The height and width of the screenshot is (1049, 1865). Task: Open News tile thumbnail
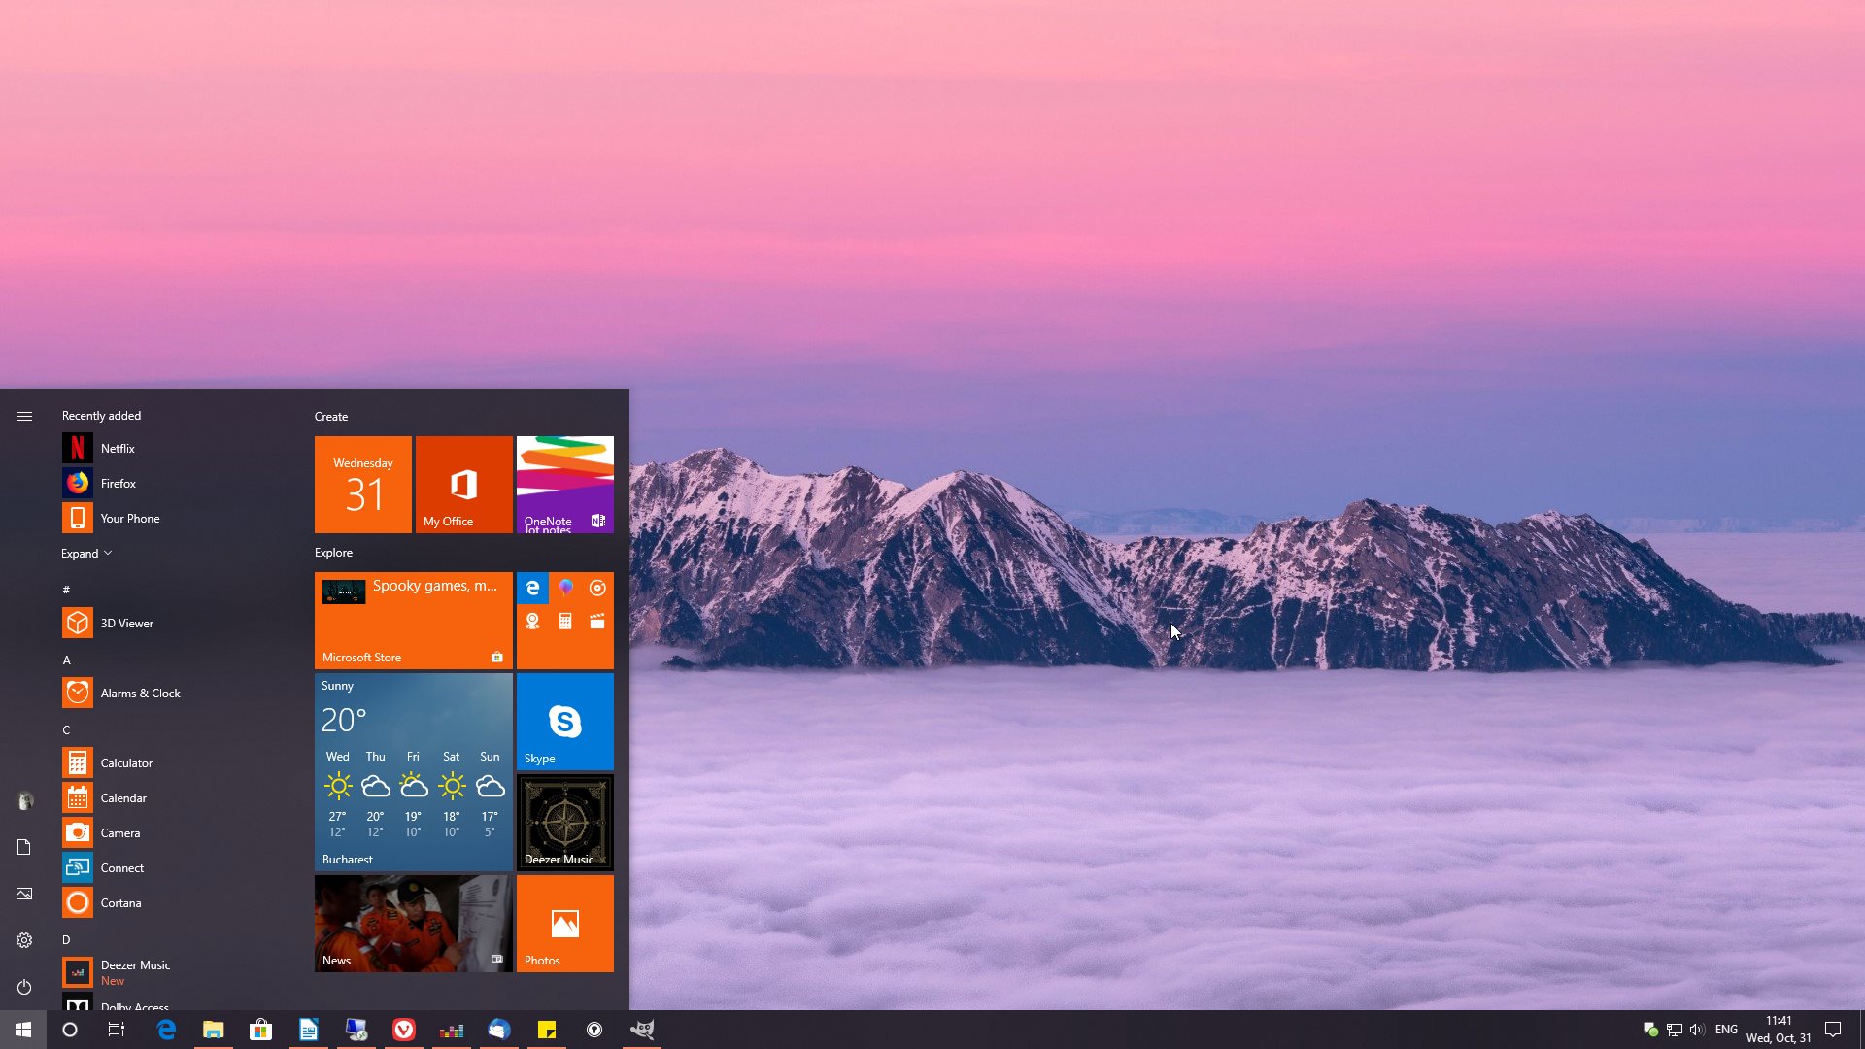coord(411,922)
